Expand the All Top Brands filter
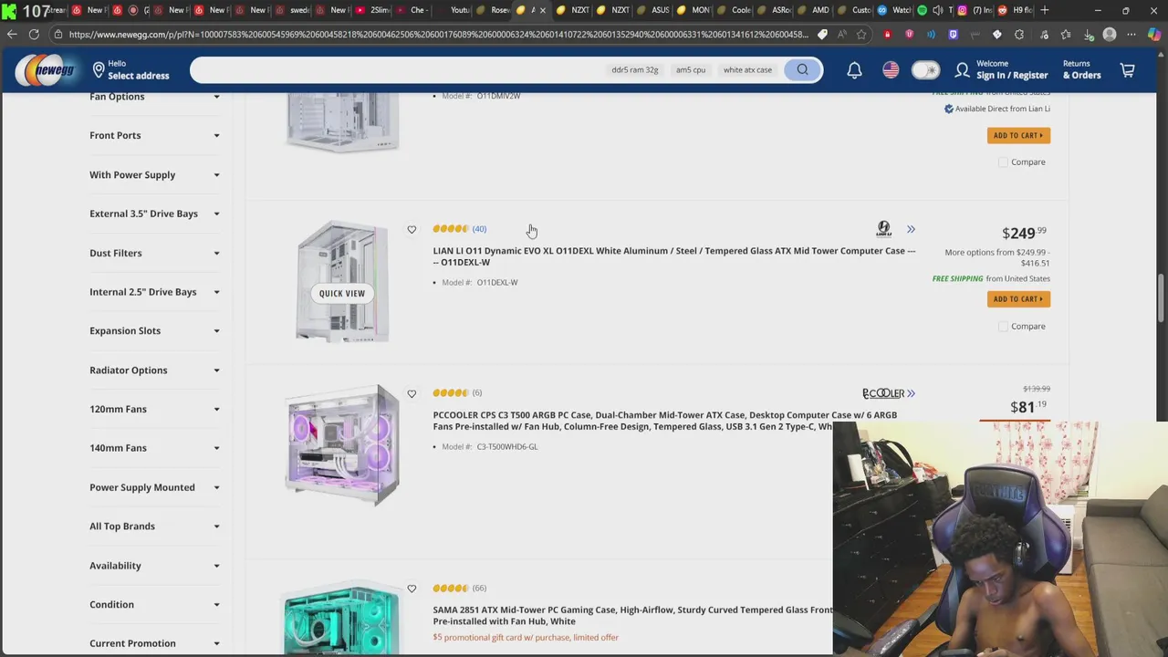 (x=154, y=527)
